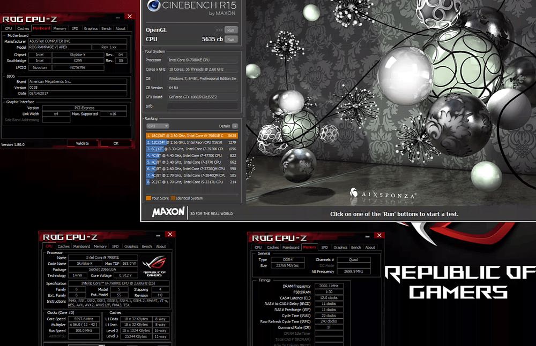
Task: Open CPU tab in Memory CPU-Z window
Action: [258, 248]
